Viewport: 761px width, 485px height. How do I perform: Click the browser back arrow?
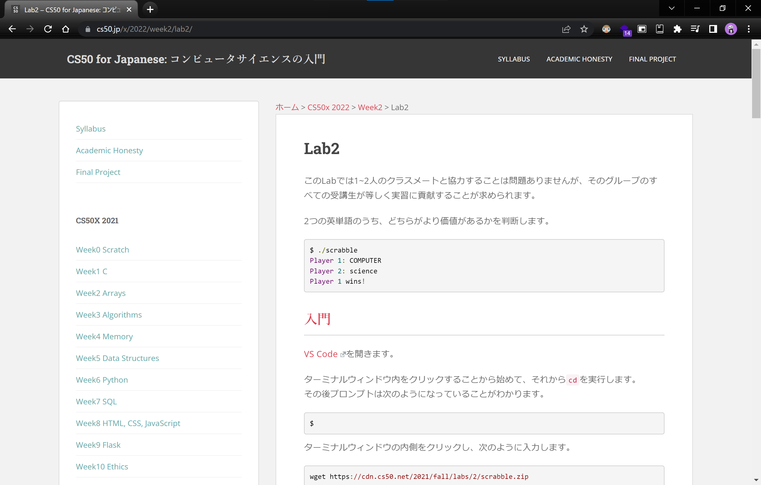point(12,29)
